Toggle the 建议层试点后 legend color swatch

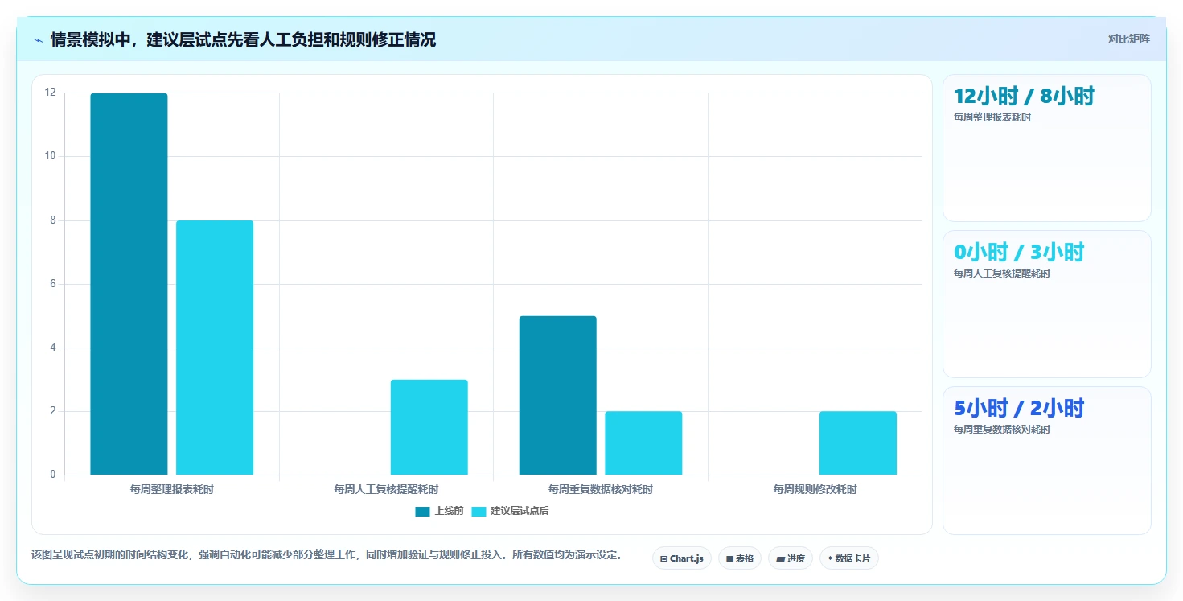[479, 512]
